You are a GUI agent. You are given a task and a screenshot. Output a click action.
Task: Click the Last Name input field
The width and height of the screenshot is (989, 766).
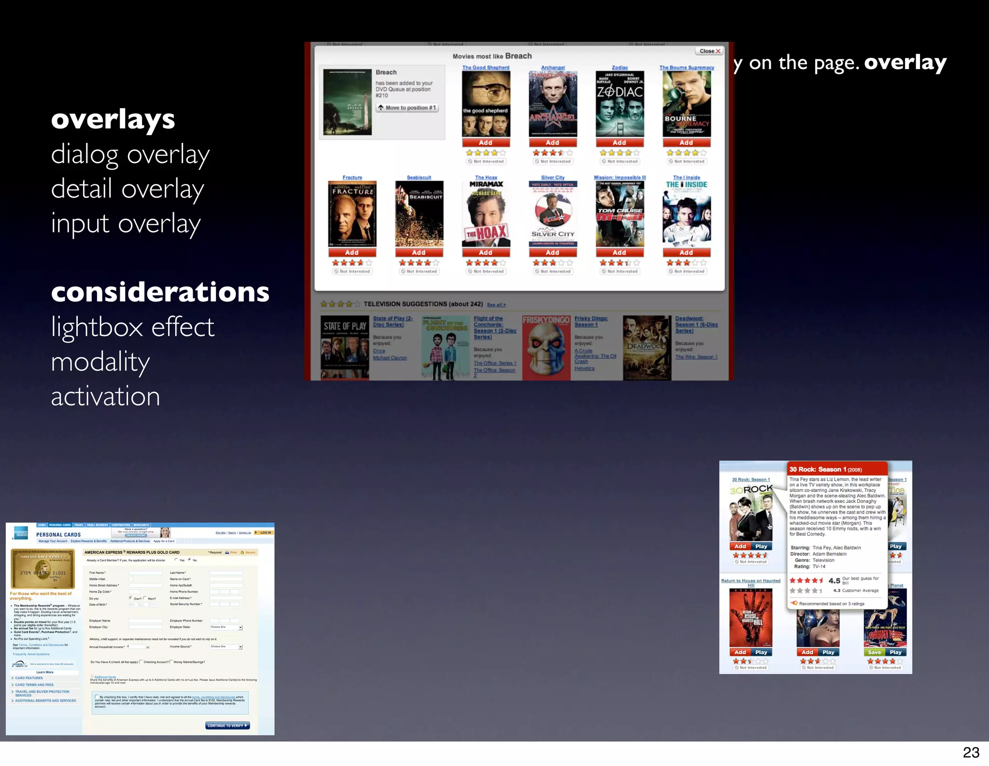[x=226, y=573]
